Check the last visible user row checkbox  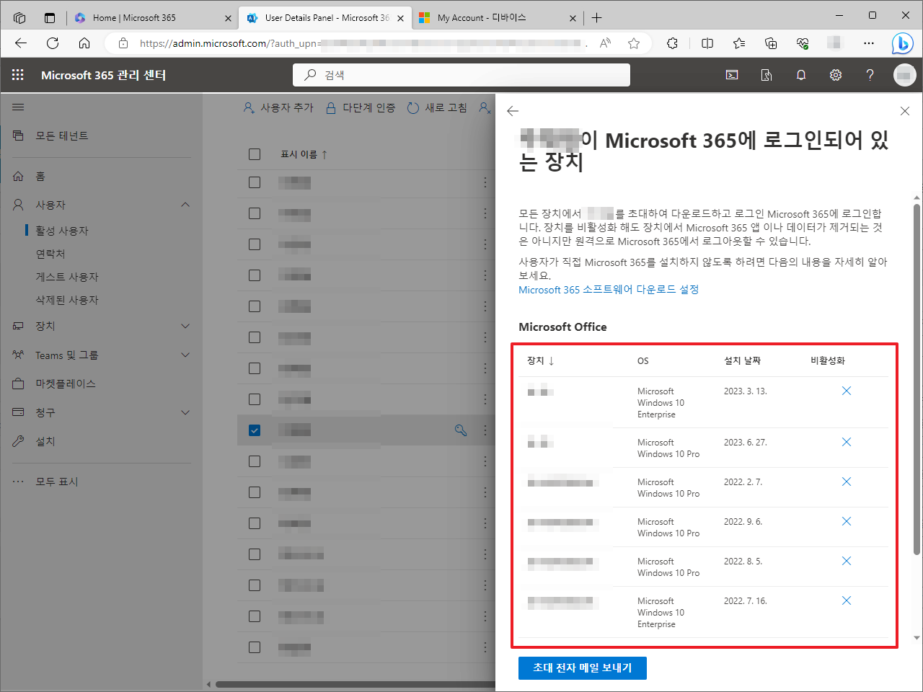(255, 647)
